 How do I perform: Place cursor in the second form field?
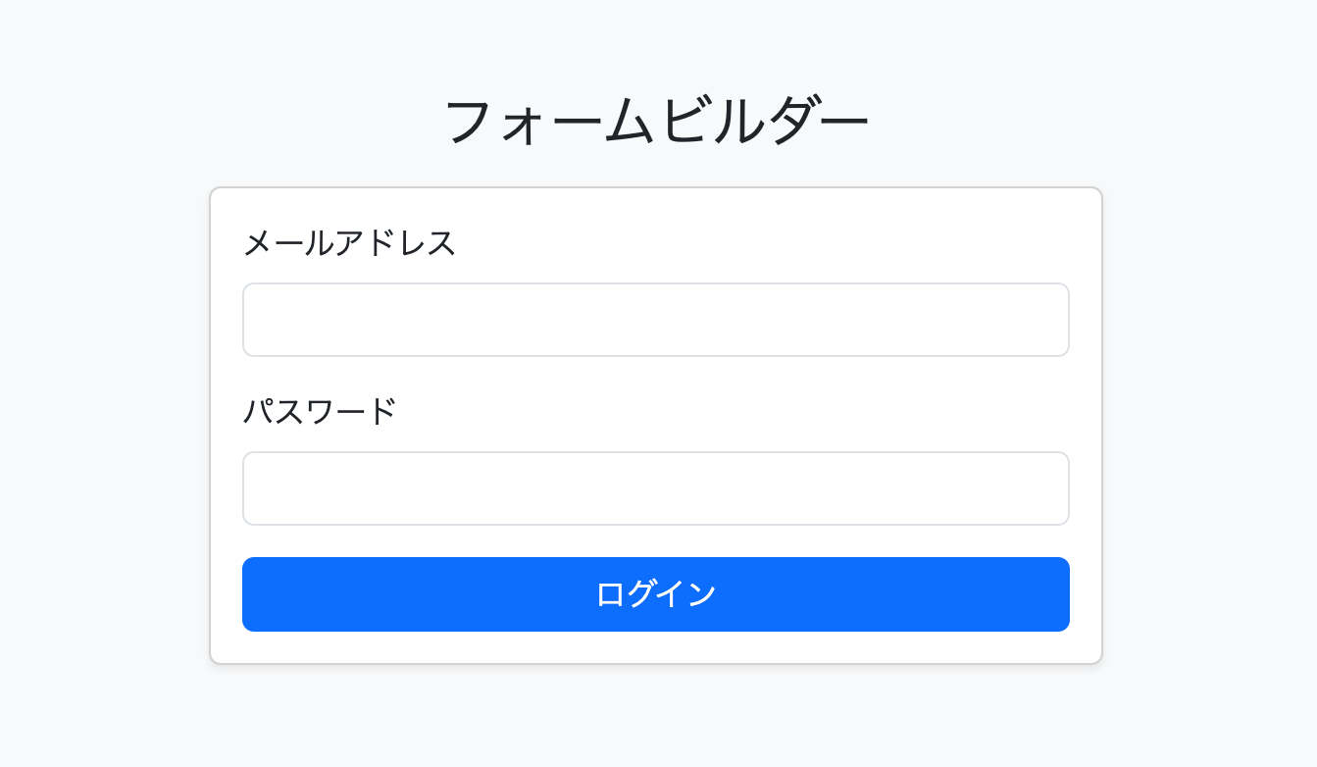[655, 488]
